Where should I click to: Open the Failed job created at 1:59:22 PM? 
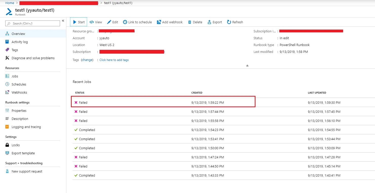(224, 102)
